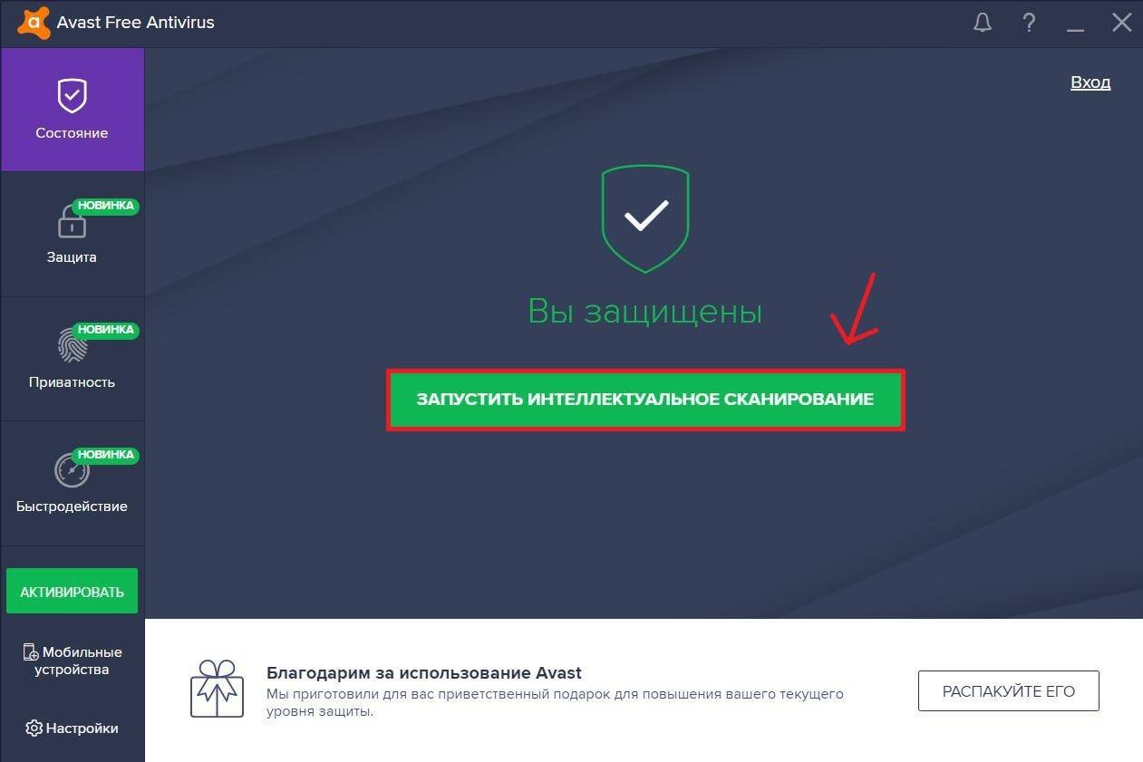Open Быстродействие speedometer icon
1143x762 pixels.
click(x=72, y=470)
